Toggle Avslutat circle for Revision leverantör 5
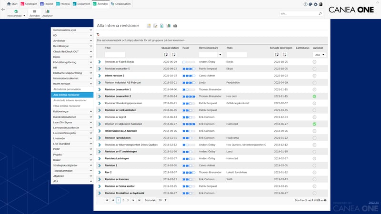The image size is (381, 214). 314,68
